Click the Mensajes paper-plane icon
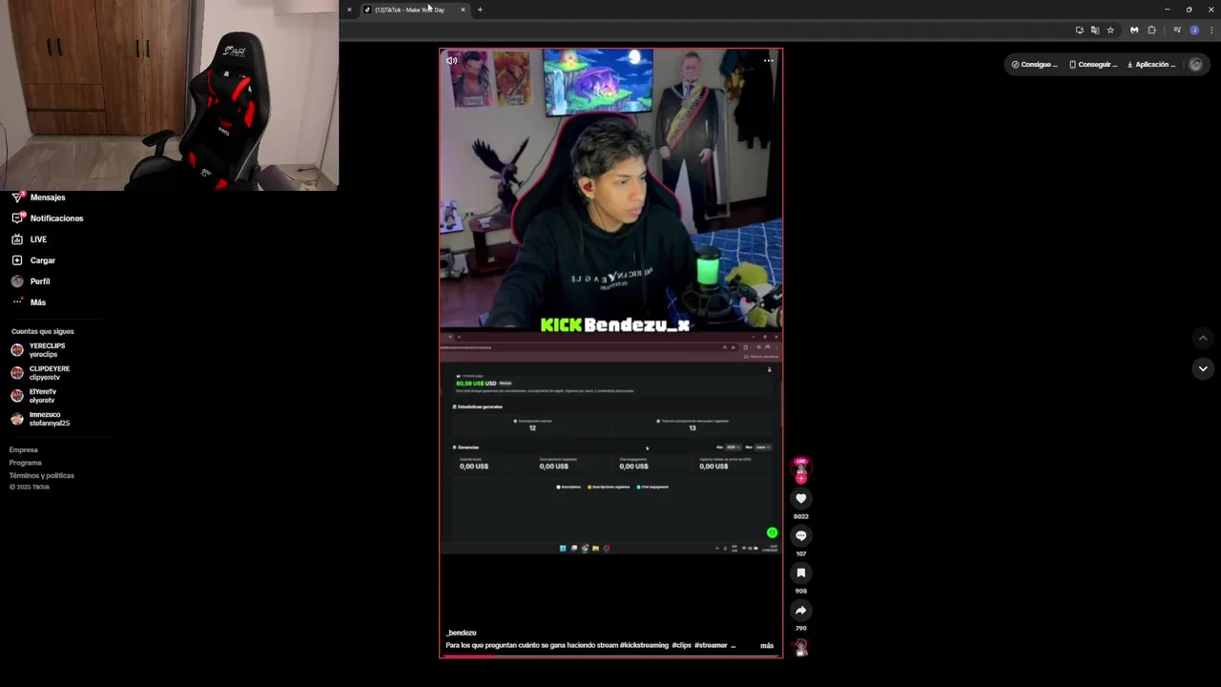 (17, 198)
